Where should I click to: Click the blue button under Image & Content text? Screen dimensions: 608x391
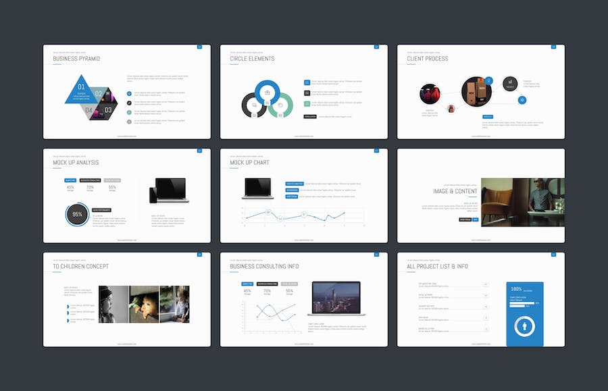click(x=476, y=219)
